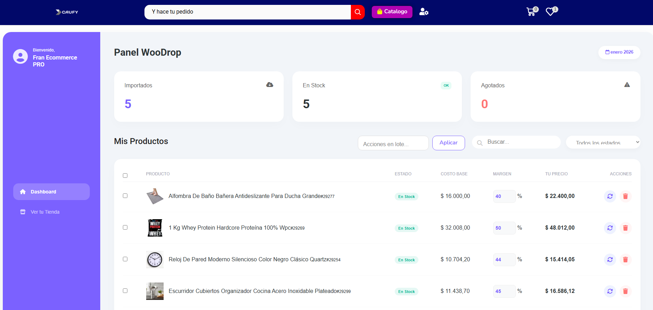Viewport: 653px width, 310px height.
Task: Delete the Whey Protein product
Action: [625, 228]
